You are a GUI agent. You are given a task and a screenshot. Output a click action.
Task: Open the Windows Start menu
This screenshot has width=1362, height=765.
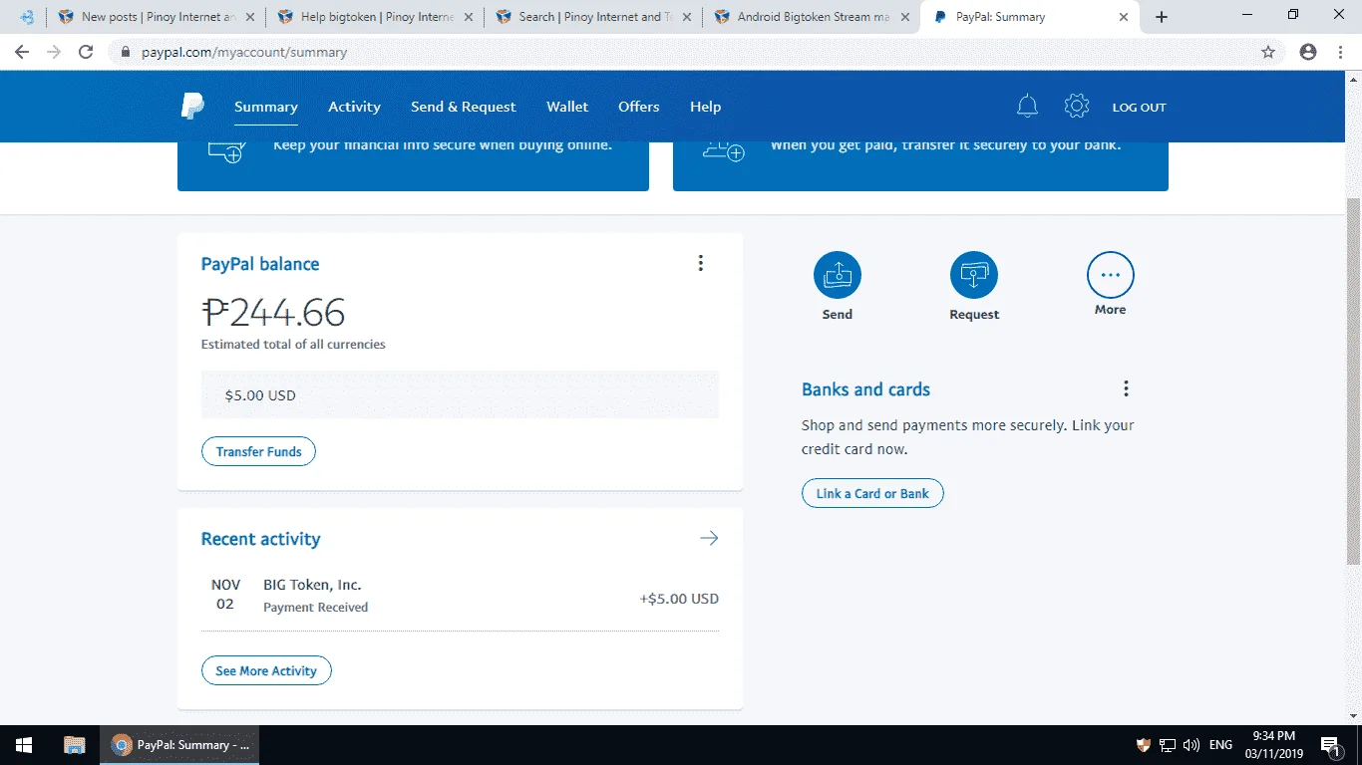click(x=24, y=745)
